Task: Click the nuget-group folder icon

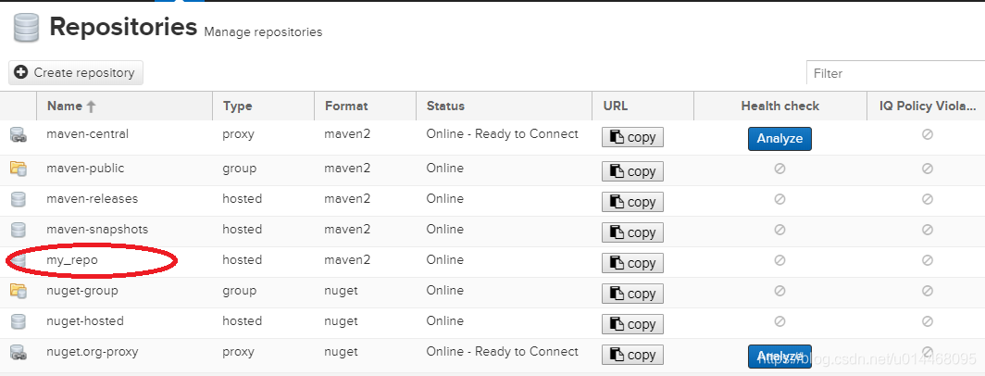Action: (x=19, y=291)
